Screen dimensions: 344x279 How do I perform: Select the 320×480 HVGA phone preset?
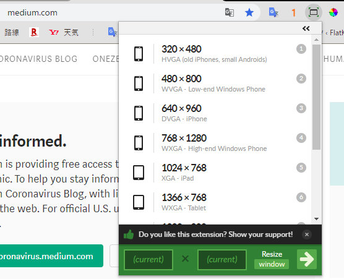[215, 54]
